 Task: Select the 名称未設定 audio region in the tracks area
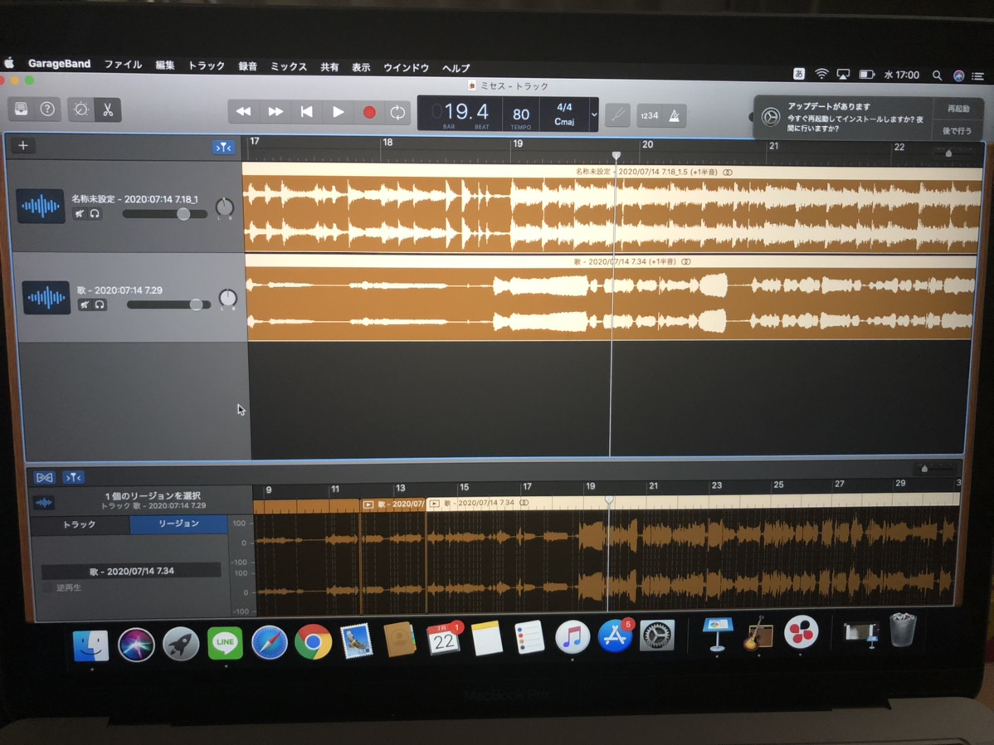[x=612, y=209]
